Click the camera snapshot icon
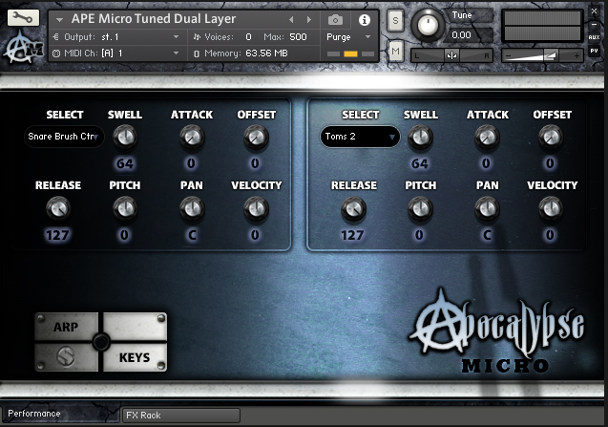Screen dimensions: 608x427 pyautogui.click(x=335, y=19)
